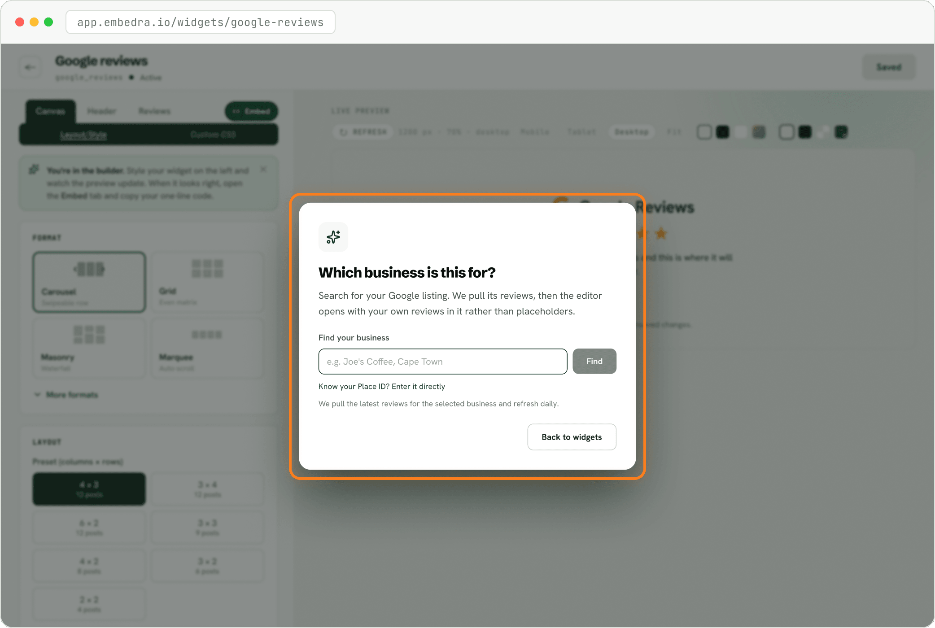This screenshot has width=935, height=628.
Task: Pick the medium gray color swatch
Action: [759, 132]
